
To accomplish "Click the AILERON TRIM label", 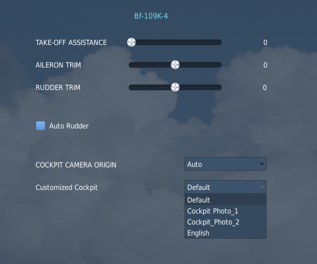I will (58, 65).
